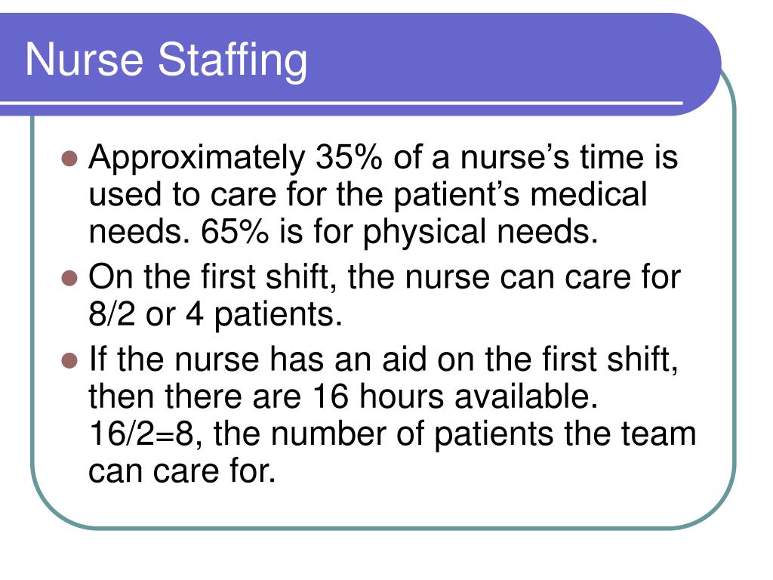This screenshot has height=580, width=773.
Task: Click the third bullet point marker
Action: click(69, 360)
